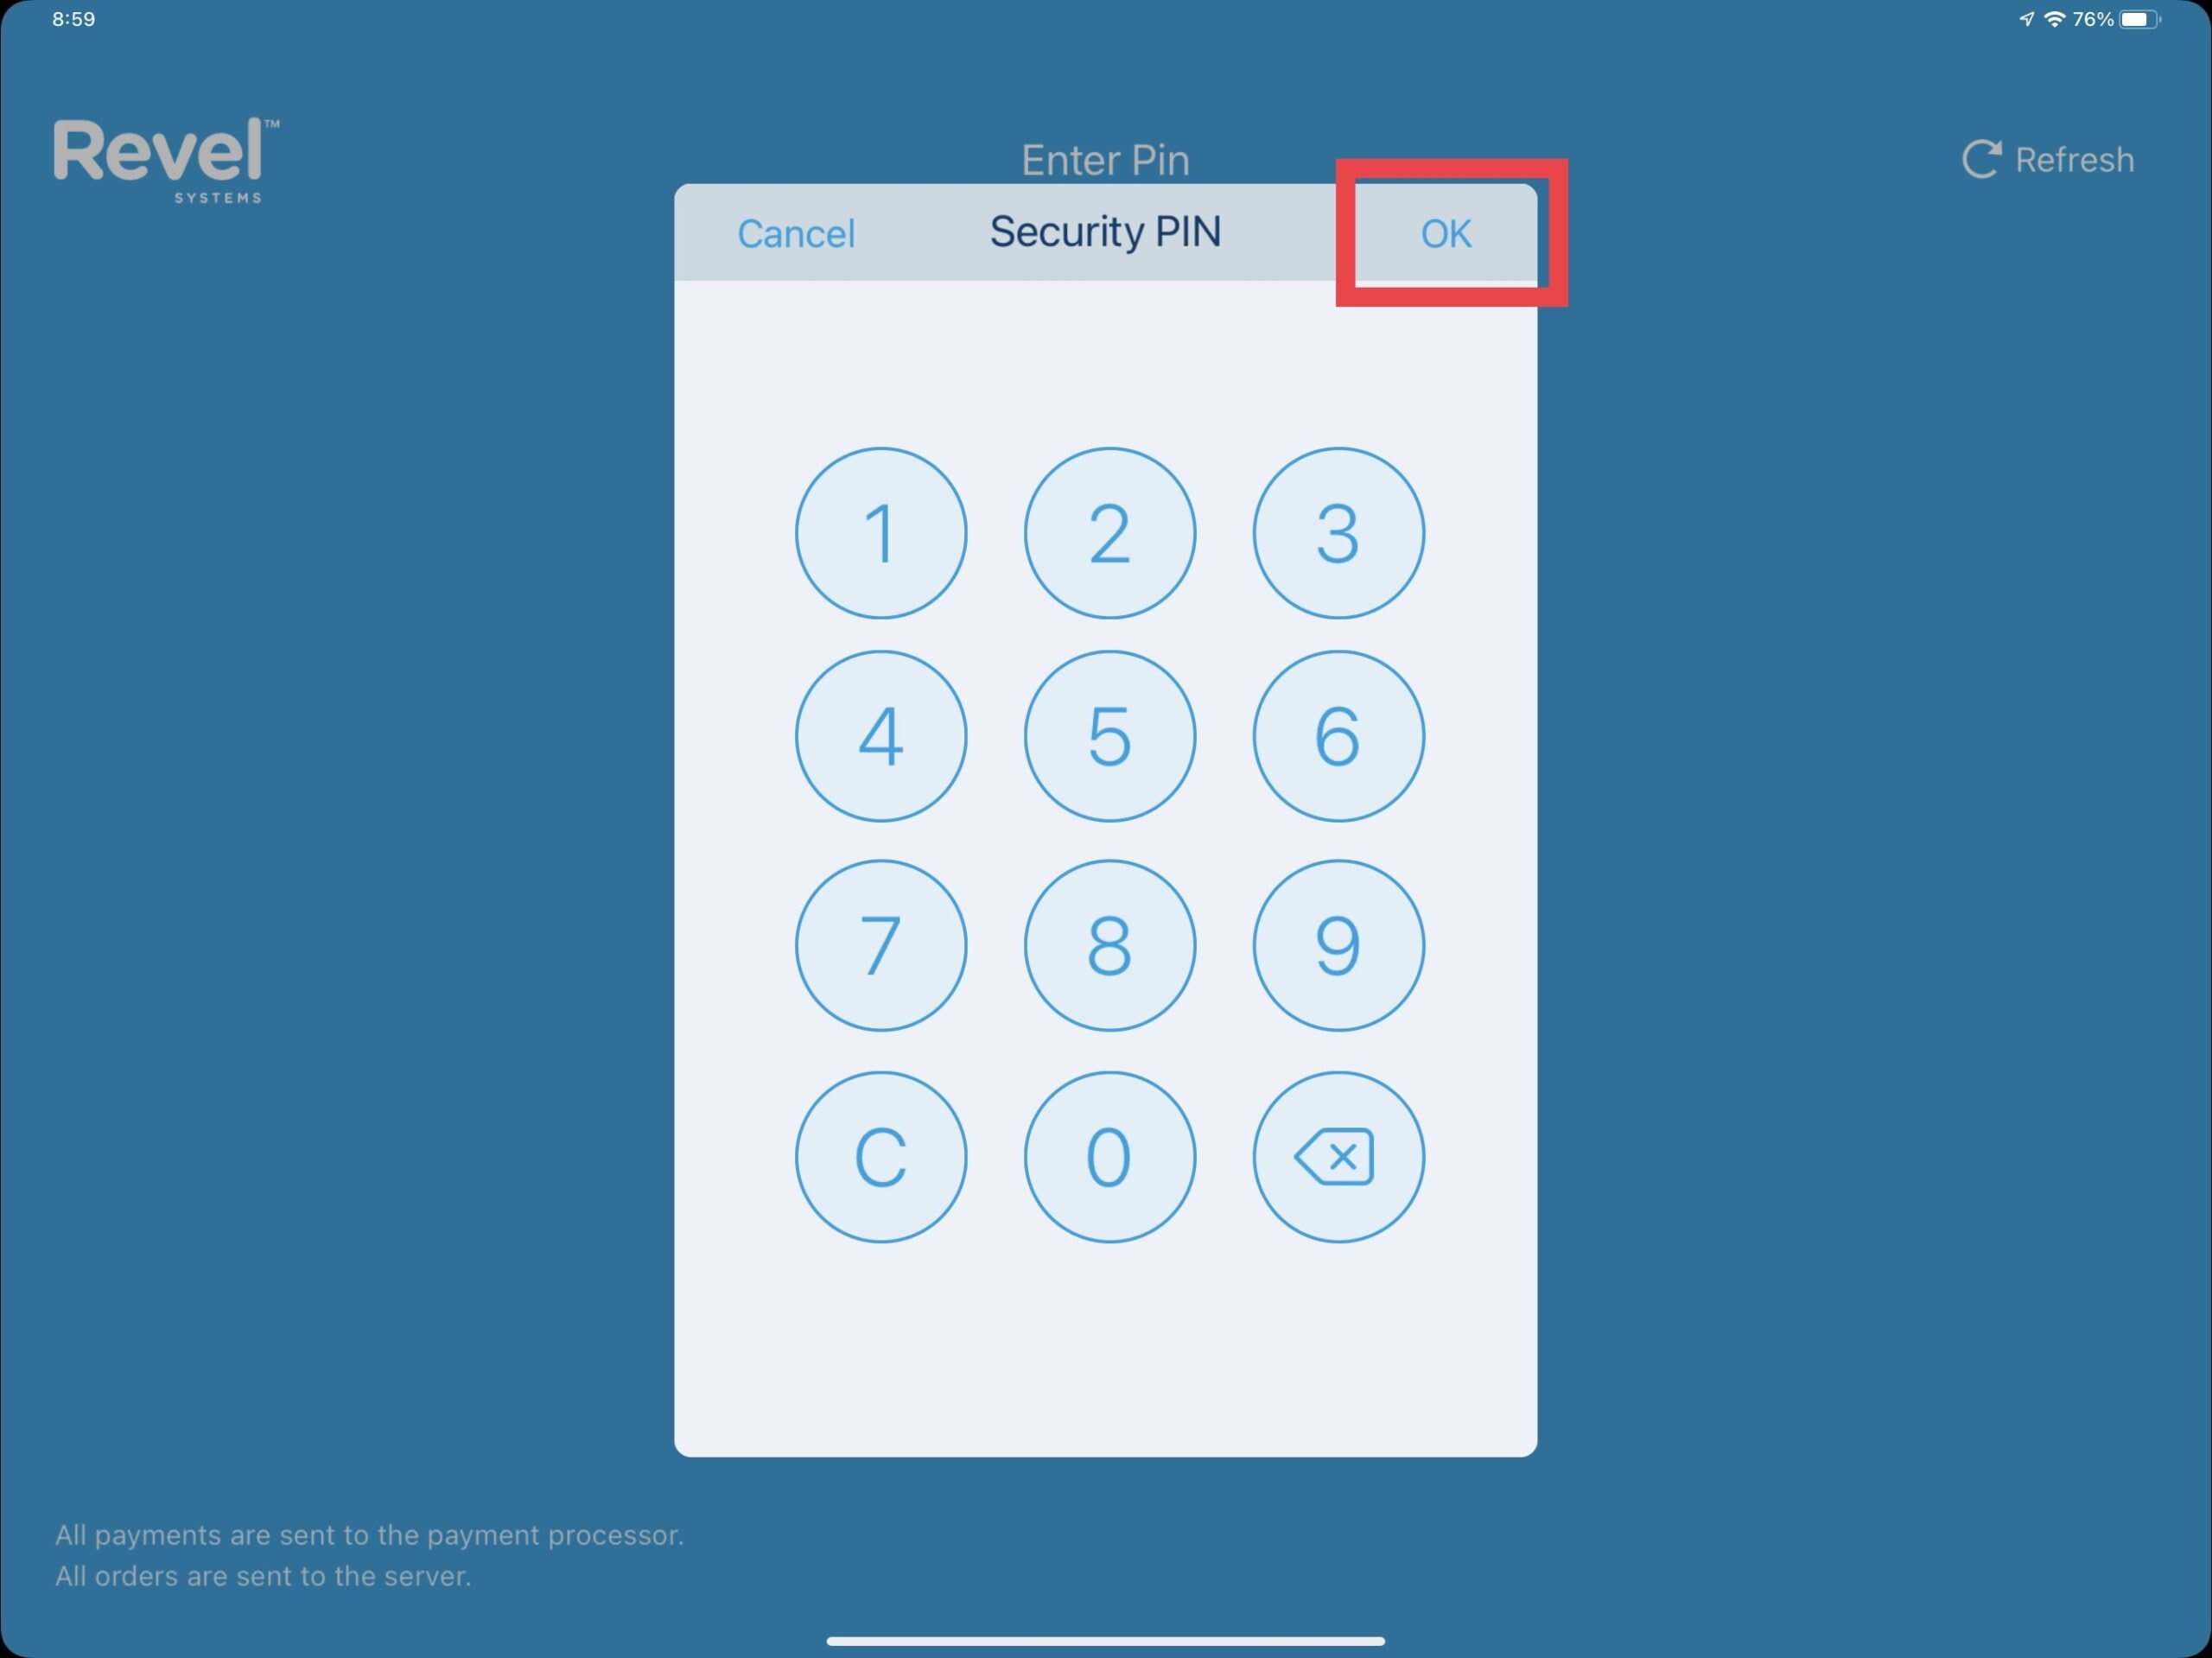The image size is (2212, 1658).
Task: Tap the number 8 on keypad
Action: [1104, 943]
